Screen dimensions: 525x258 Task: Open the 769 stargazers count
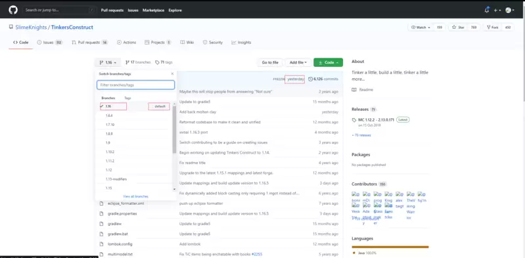(474, 28)
